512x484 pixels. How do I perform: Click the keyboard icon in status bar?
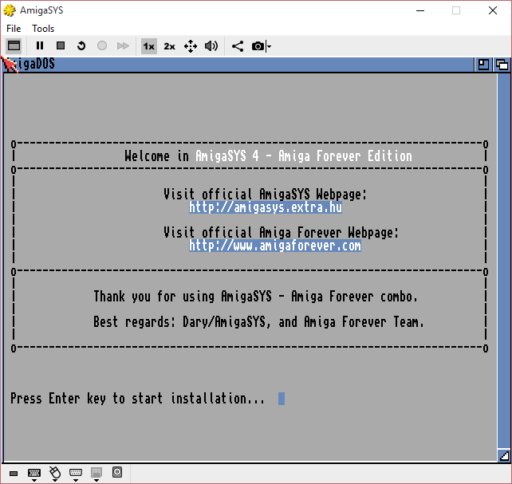click(x=34, y=472)
